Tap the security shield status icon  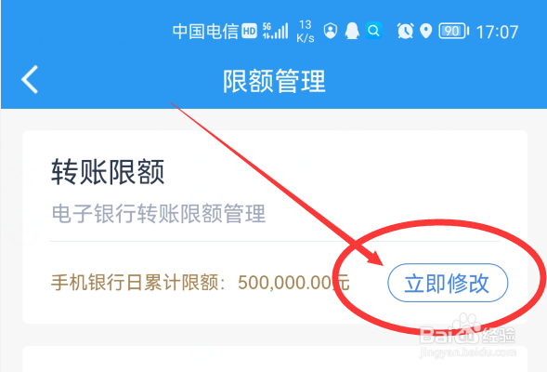[330, 31]
